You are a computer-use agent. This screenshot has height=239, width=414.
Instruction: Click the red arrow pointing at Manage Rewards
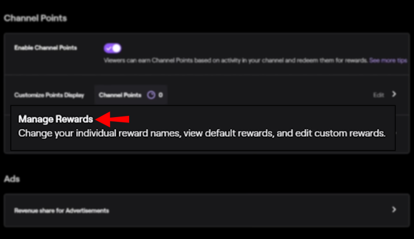click(112, 119)
